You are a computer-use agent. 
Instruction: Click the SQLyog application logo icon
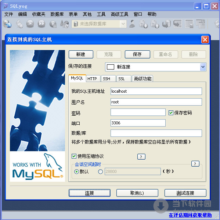pyautogui.click(x=6, y=6)
